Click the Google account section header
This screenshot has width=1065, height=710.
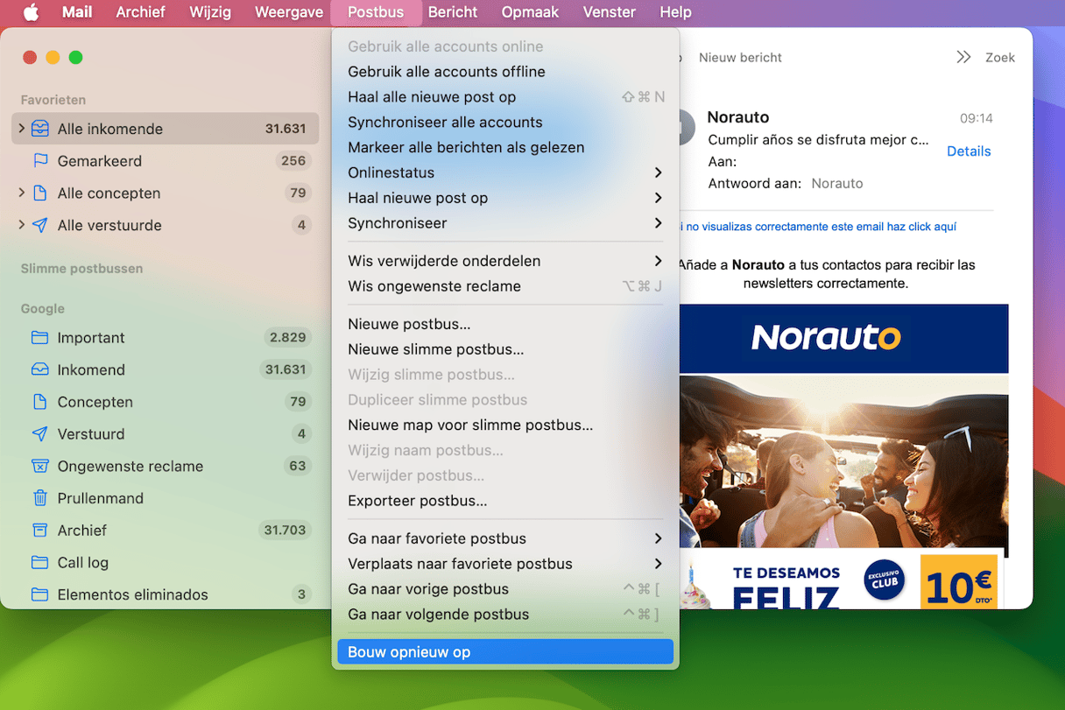coord(43,309)
